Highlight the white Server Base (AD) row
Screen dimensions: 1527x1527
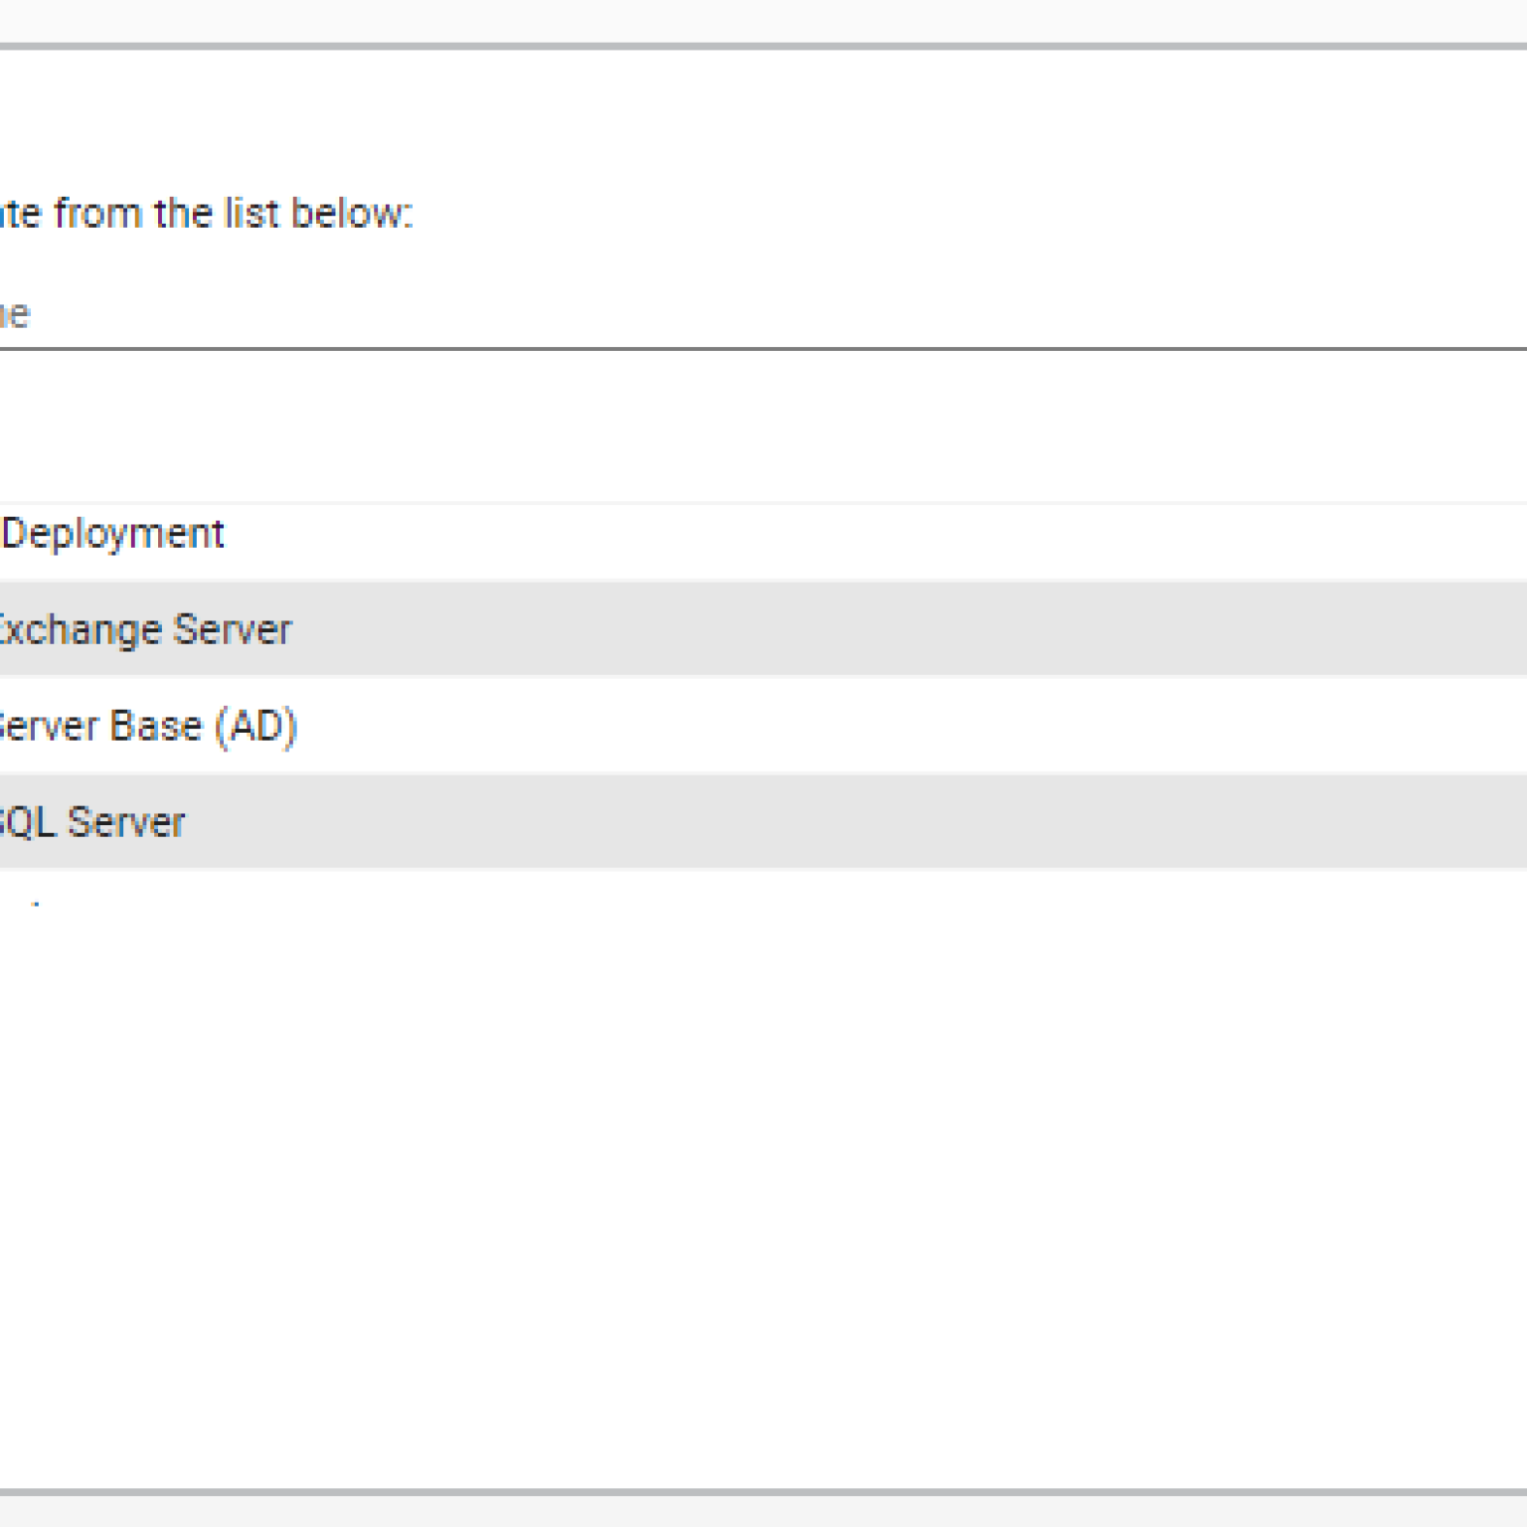(763, 726)
